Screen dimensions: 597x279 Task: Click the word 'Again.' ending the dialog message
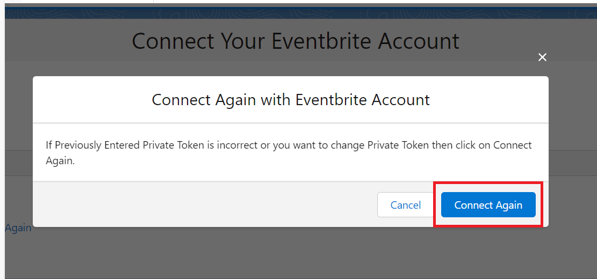(x=60, y=161)
